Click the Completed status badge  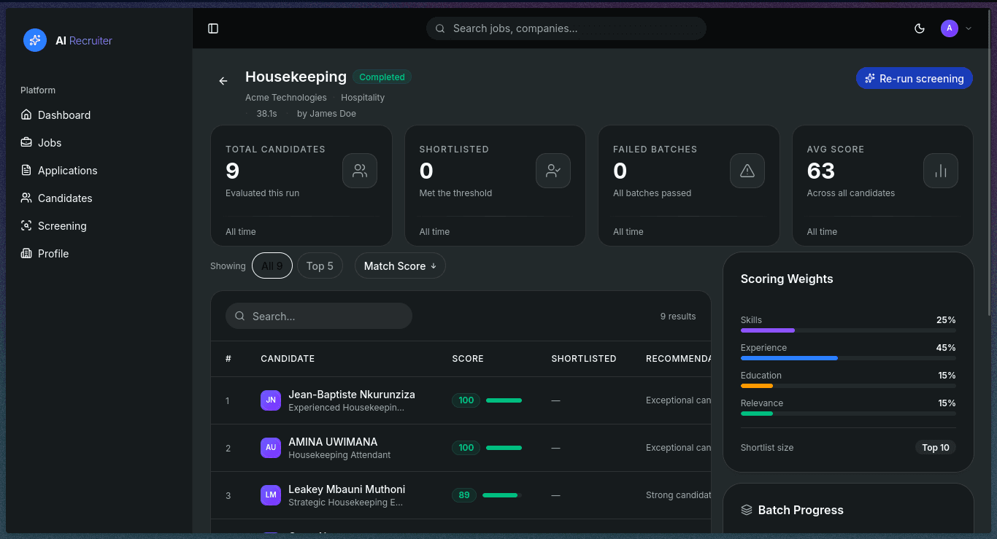point(382,77)
